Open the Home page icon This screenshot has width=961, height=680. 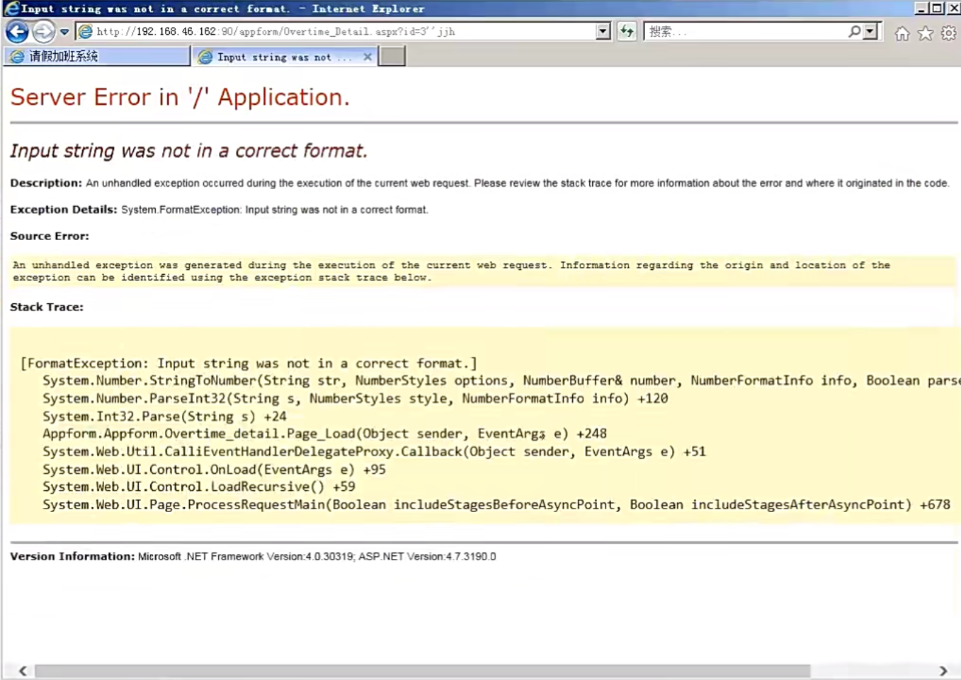(x=902, y=33)
